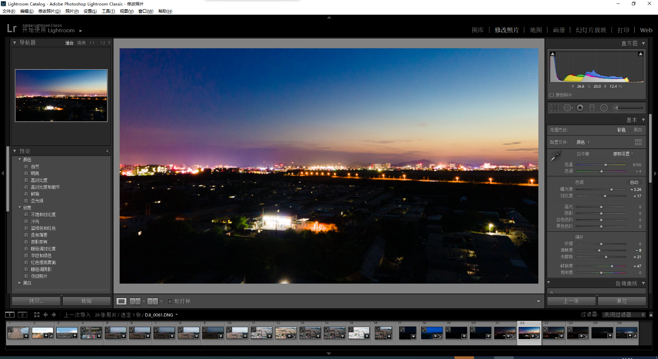Apply the 高对比度和细节 preset
The height and width of the screenshot is (359, 658).
point(45,187)
